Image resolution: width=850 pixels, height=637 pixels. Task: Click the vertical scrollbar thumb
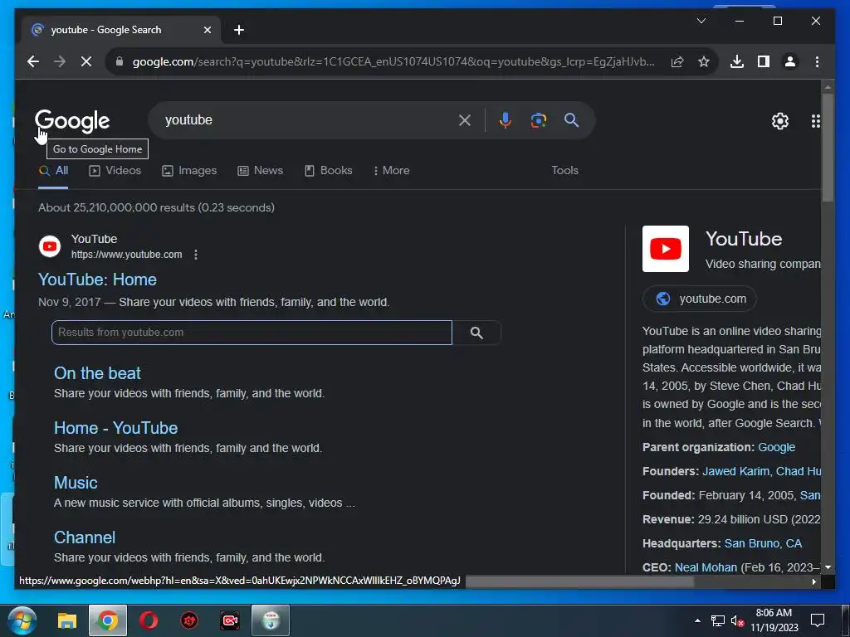[x=828, y=148]
